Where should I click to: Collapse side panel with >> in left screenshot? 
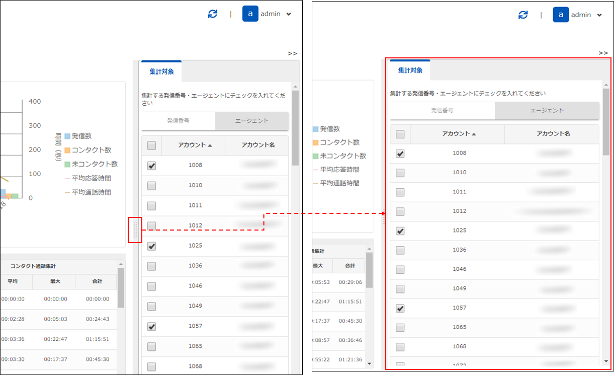(x=293, y=53)
